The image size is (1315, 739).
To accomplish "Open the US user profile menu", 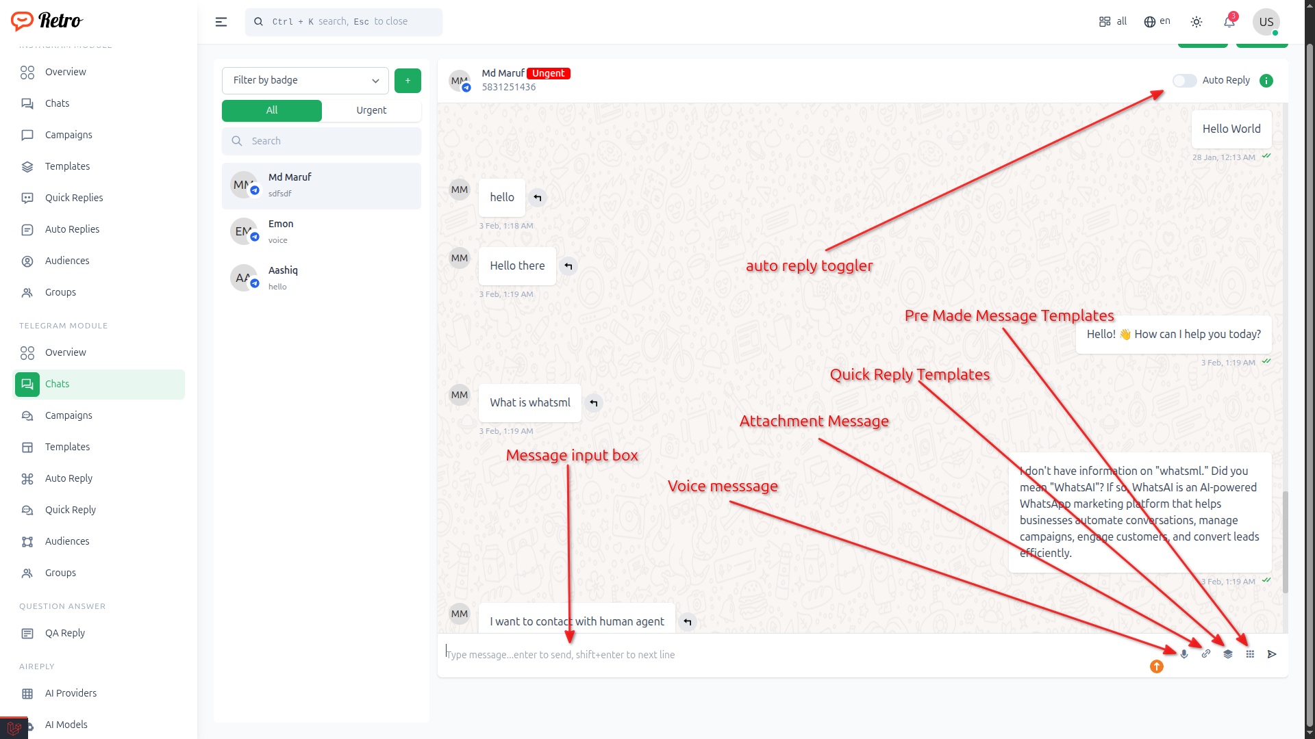I will (x=1266, y=22).
